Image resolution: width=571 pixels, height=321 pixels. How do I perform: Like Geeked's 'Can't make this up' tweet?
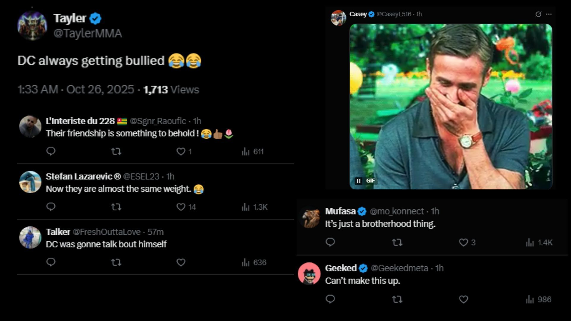pyautogui.click(x=463, y=299)
